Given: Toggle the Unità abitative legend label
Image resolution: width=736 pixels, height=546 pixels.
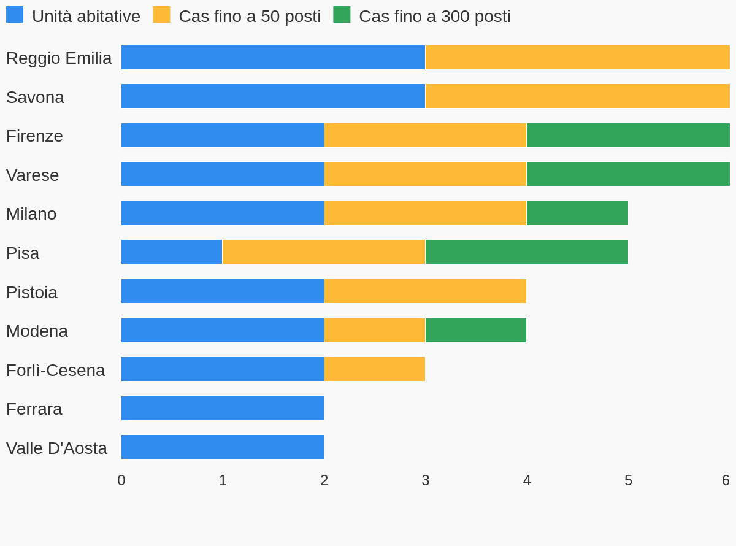Looking at the screenshot, I should click(x=86, y=17).
